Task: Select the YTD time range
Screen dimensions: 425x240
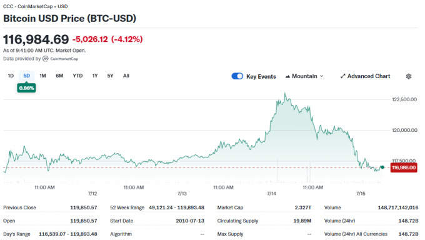Action: [x=77, y=76]
